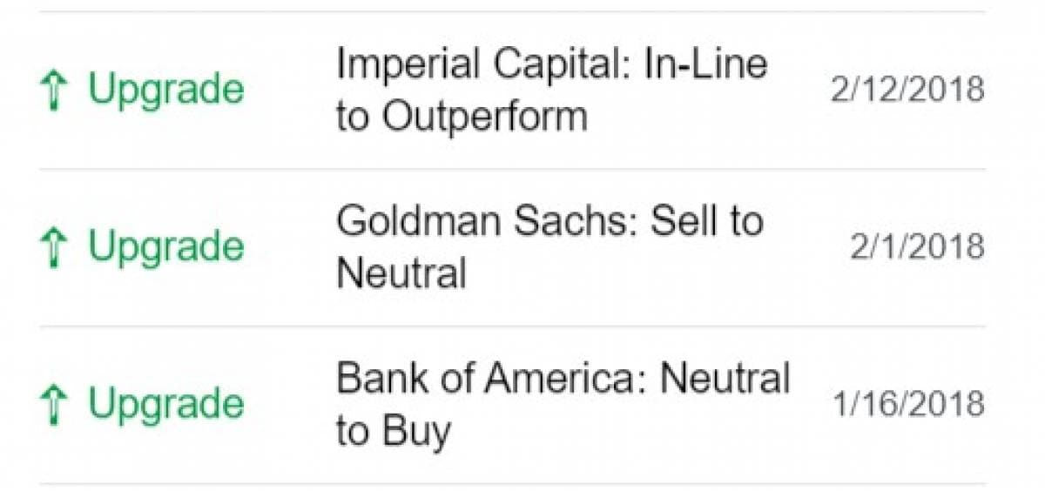The height and width of the screenshot is (491, 1045).
Task: Click the word America in the last entry
Action: coord(565,380)
